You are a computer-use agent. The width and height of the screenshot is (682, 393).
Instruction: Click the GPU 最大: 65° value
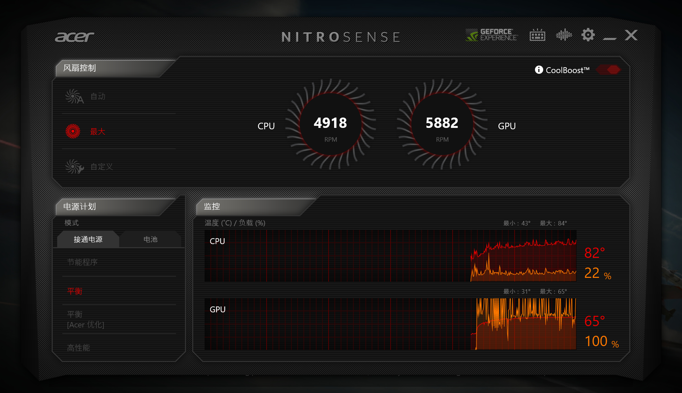pos(553,292)
